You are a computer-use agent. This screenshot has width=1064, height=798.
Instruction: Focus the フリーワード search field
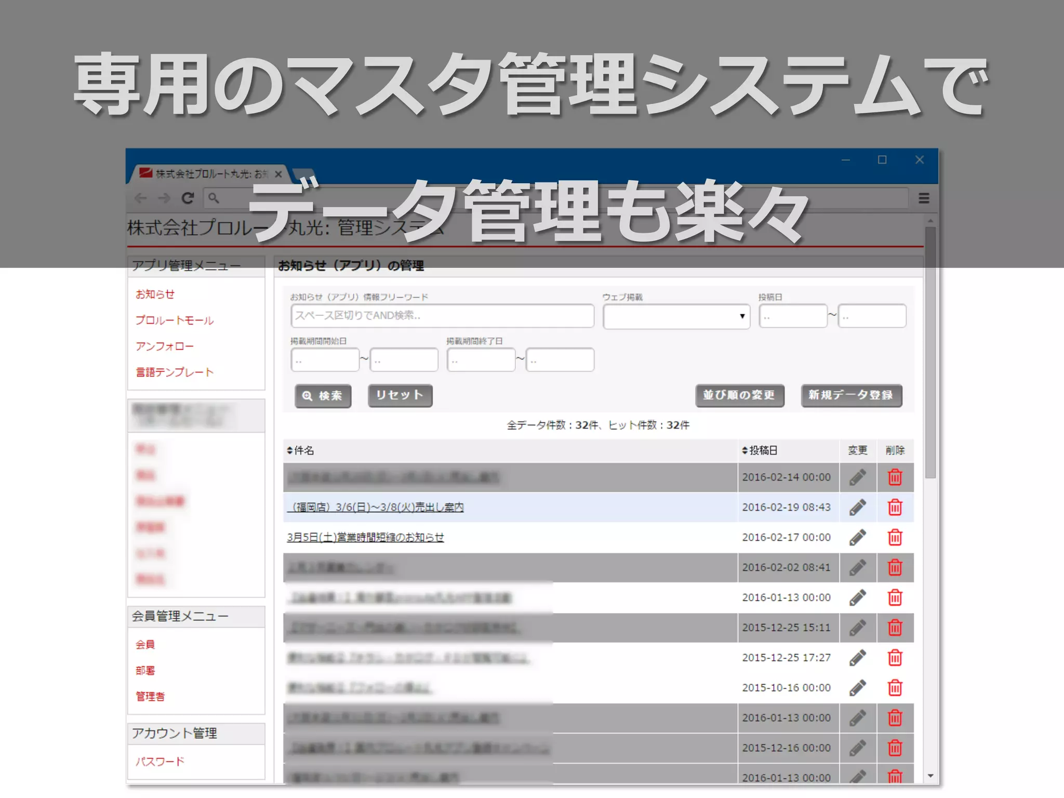tap(442, 316)
